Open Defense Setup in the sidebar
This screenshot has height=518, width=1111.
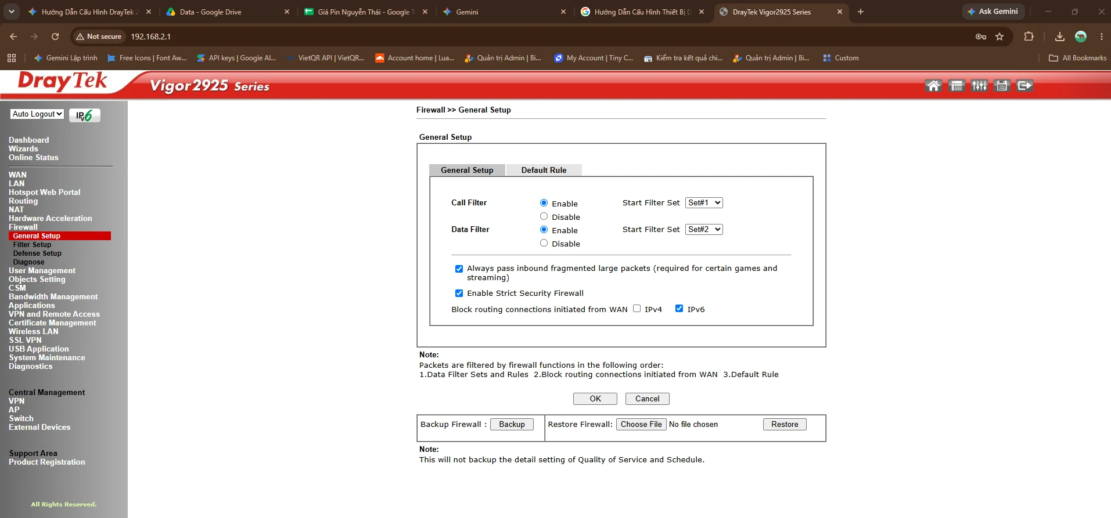tap(37, 253)
